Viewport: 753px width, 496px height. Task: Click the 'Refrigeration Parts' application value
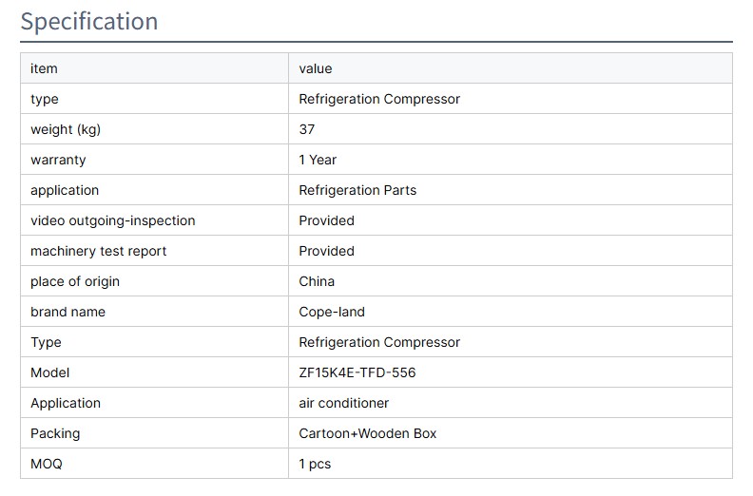click(x=357, y=190)
